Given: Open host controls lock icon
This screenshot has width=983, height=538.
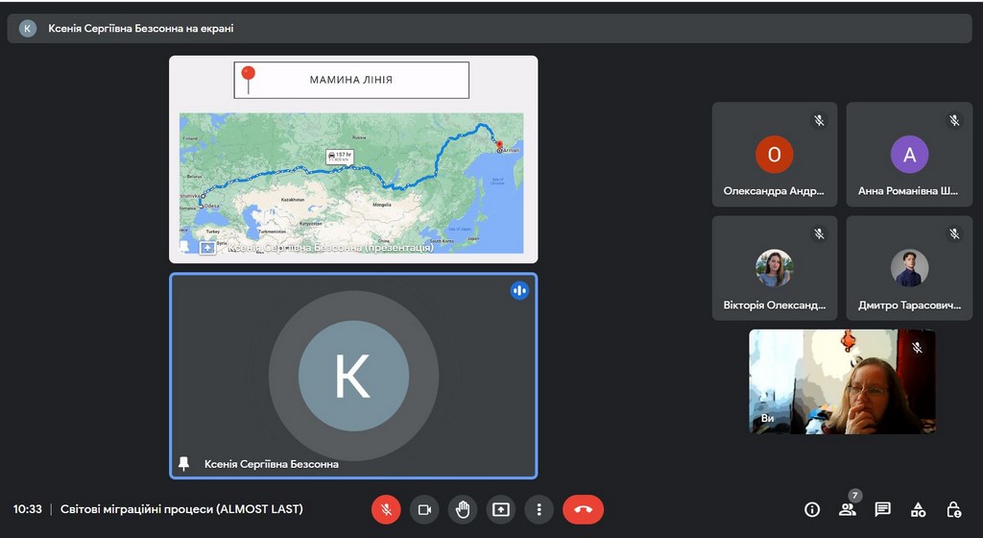Looking at the screenshot, I should click(953, 509).
